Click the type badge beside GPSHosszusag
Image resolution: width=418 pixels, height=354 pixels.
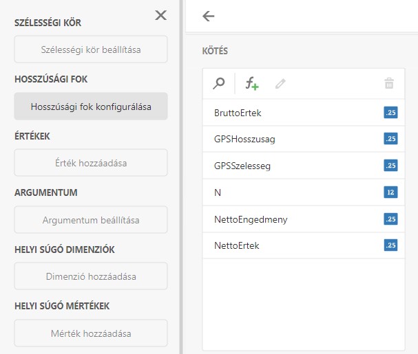[x=390, y=139]
